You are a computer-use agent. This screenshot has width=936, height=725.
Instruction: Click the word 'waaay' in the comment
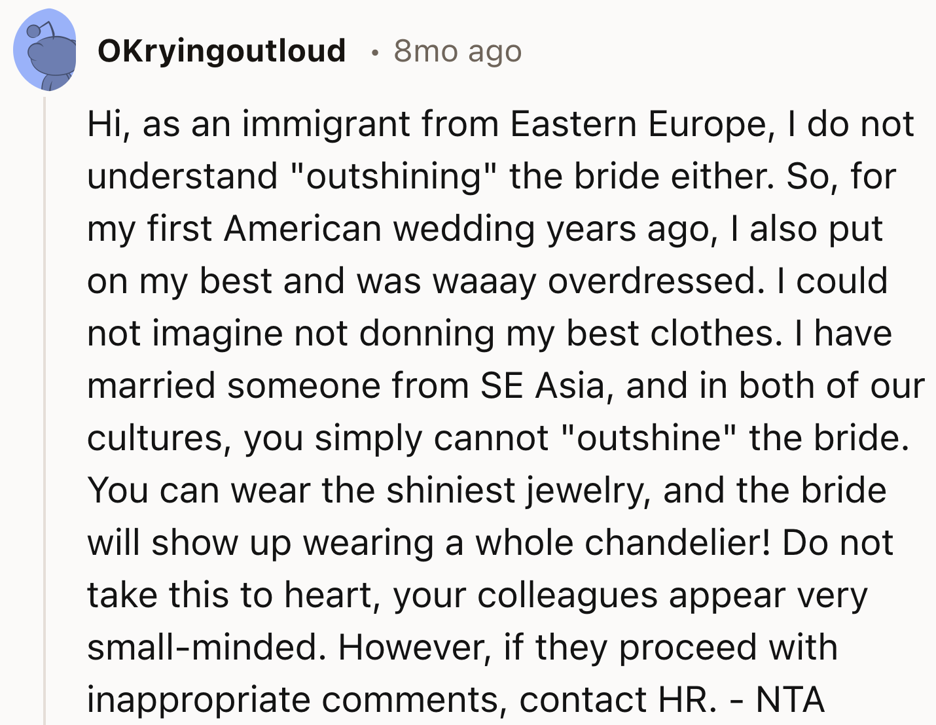(484, 282)
